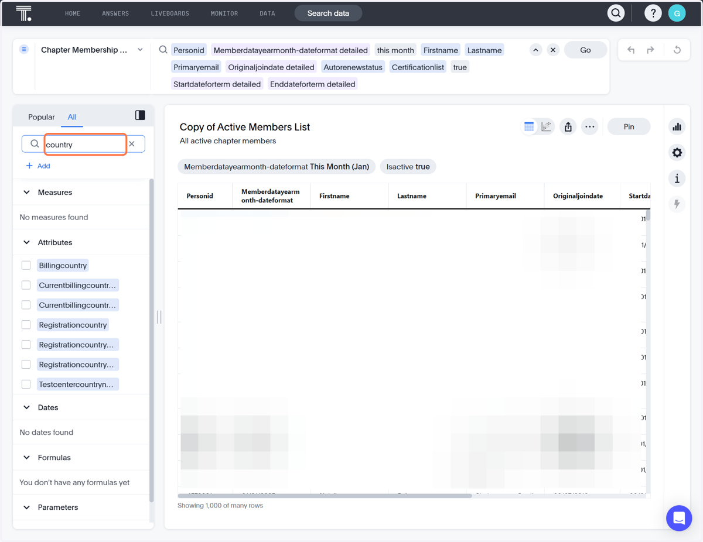Check the first Registrationcountry... truncated attribute
This screenshot has height=542, width=703.
[26, 345]
